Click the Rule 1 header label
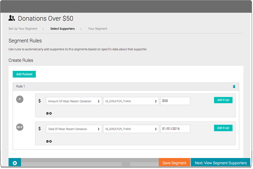Viewport: 253px width, 169px height. click(20, 87)
